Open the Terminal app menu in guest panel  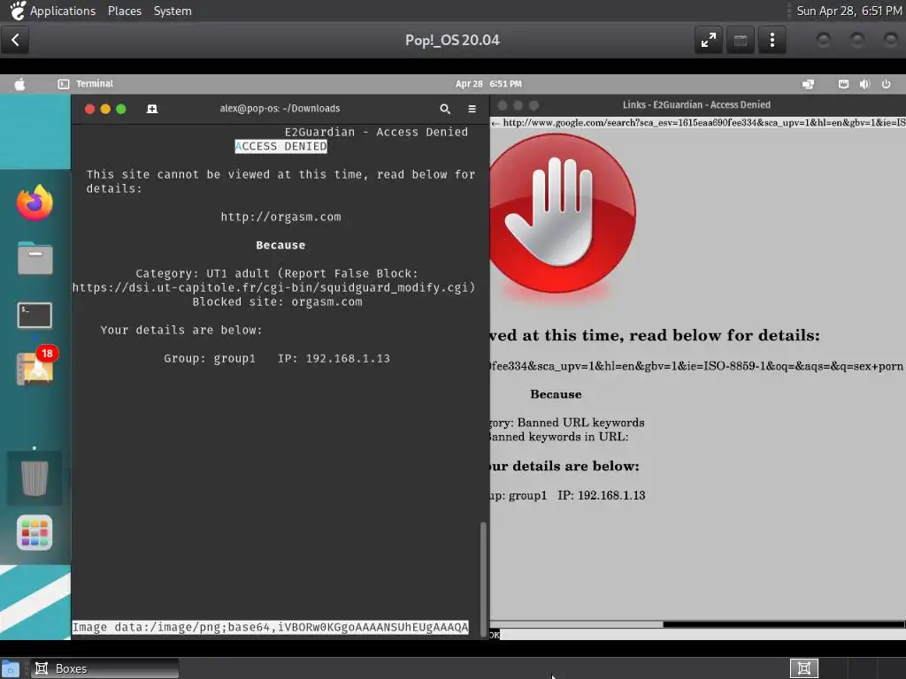[x=86, y=84]
